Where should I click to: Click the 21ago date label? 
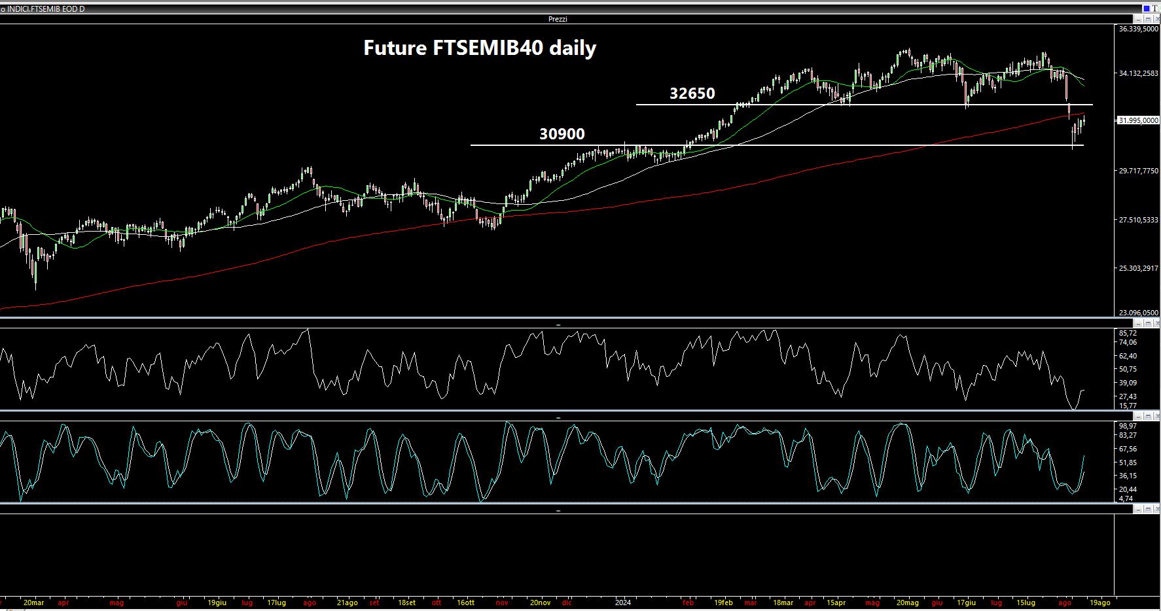click(x=347, y=602)
